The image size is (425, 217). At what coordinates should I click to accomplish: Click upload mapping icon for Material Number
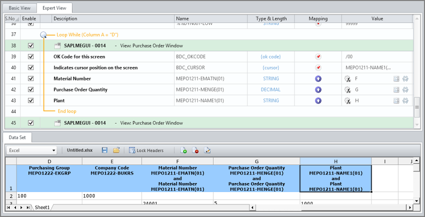point(318,78)
